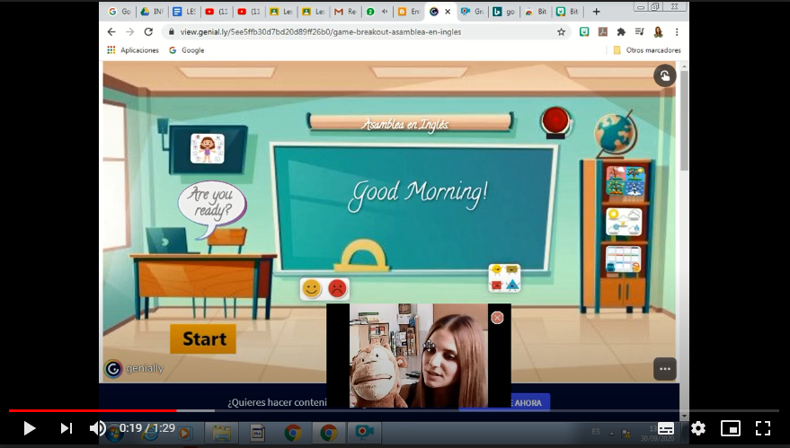
Task: Enter fullscreen mode
Action: click(763, 428)
